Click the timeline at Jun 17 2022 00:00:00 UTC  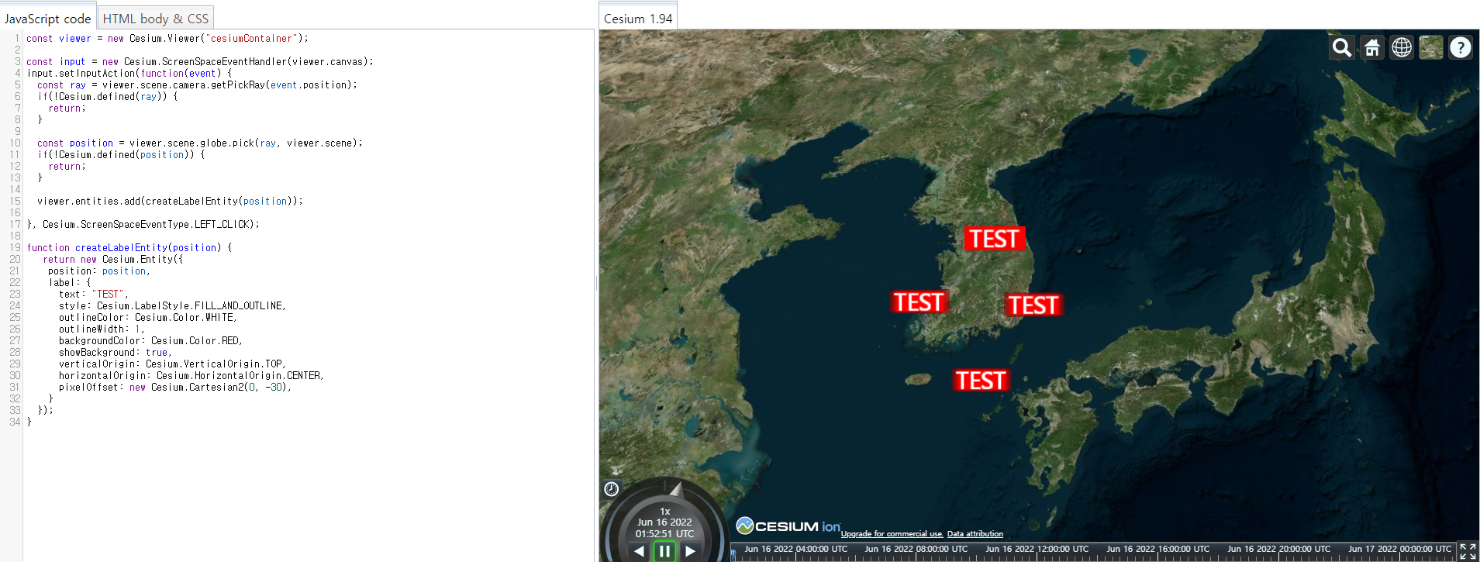(x=1400, y=549)
